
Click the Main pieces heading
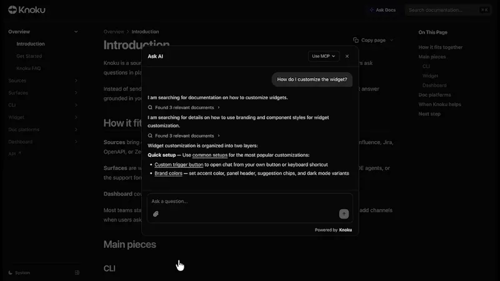click(x=130, y=244)
